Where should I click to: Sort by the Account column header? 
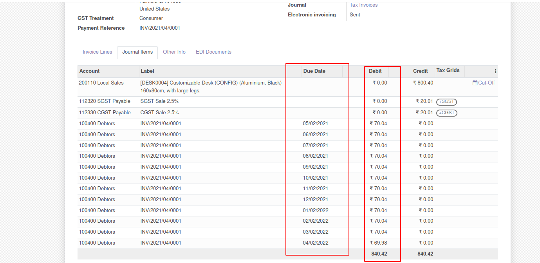(x=90, y=71)
